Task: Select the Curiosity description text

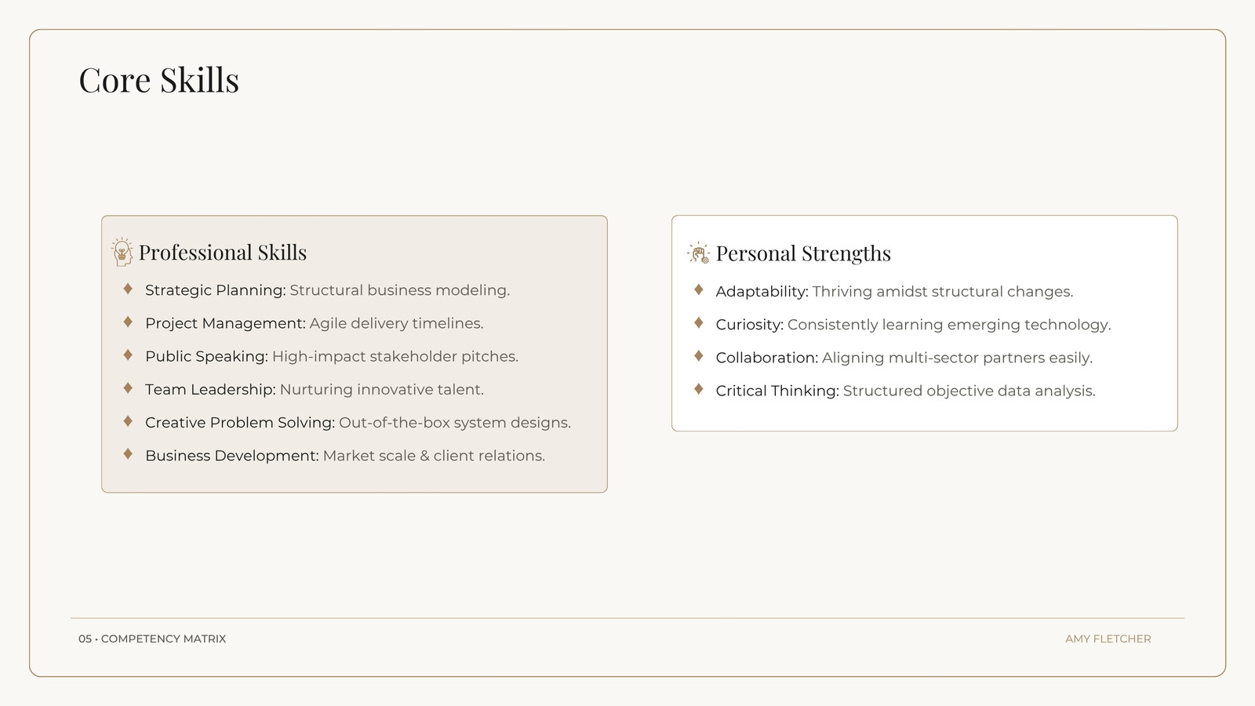Action: 949,325
